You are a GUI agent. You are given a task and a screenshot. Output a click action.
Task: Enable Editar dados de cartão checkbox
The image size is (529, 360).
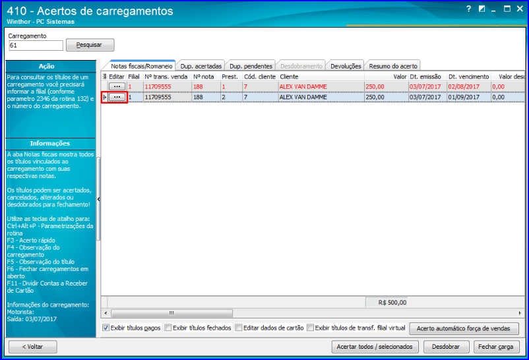(x=239, y=328)
